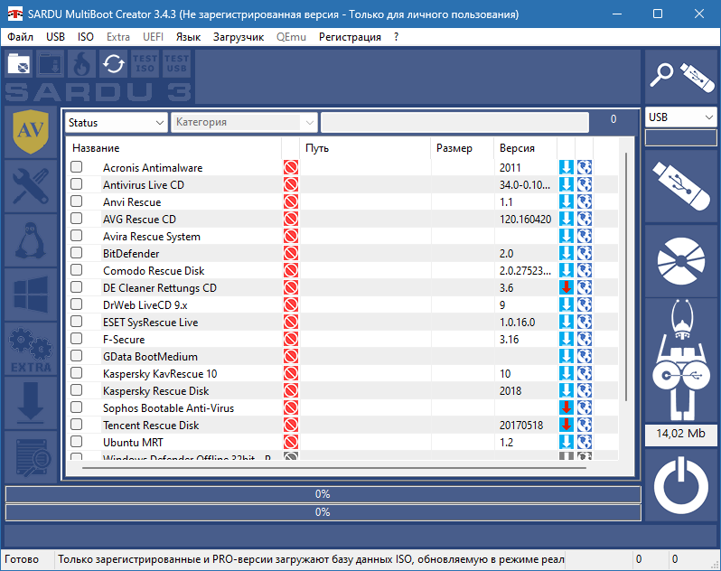721x571 pixels.
Task: Open the report search sidebar icon
Action: click(31, 457)
